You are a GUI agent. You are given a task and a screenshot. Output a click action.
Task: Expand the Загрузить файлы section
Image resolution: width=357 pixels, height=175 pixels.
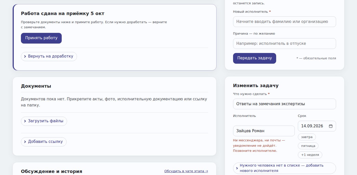click(x=44, y=121)
